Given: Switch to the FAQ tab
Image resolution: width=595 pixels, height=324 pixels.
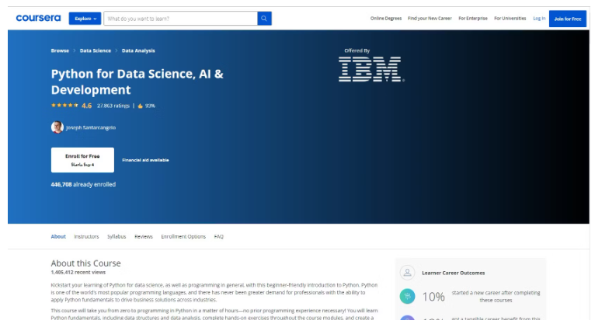Looking at the screenshot, I should pos(218,236).
